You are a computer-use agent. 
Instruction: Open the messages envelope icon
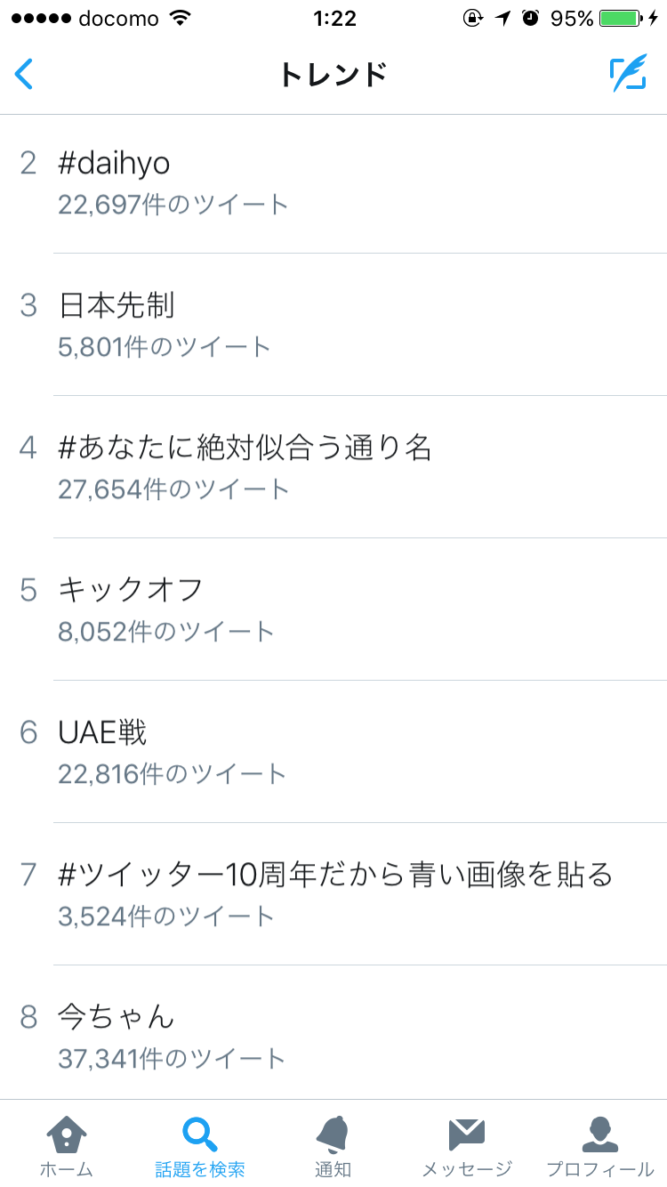click(x=466, y=1134)
